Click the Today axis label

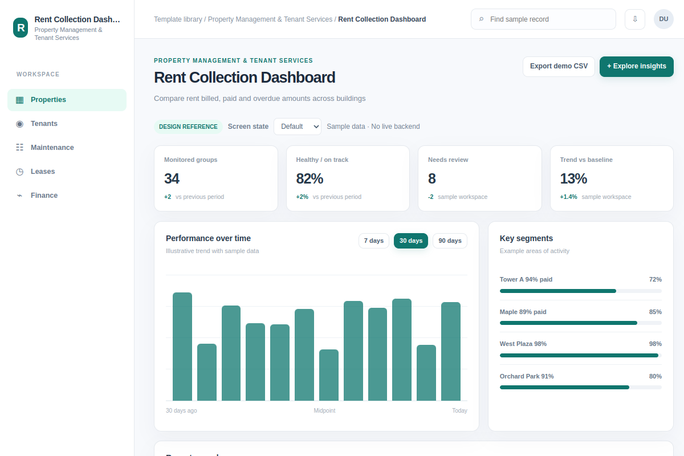coord(459,410)
